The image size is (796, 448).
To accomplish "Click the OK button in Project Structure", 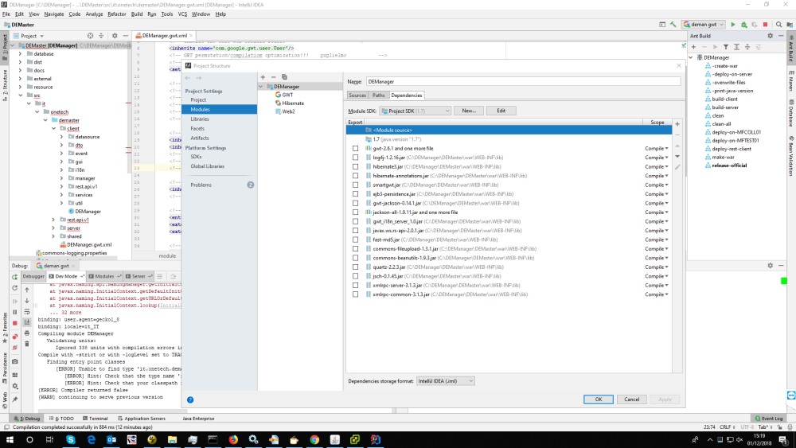I will tap(598, 399).
